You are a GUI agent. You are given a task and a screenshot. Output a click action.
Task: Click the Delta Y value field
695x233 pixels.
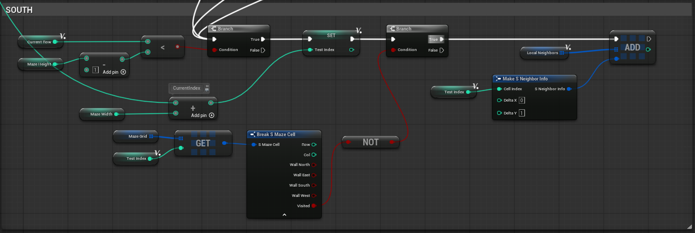[x=522, y=113]
